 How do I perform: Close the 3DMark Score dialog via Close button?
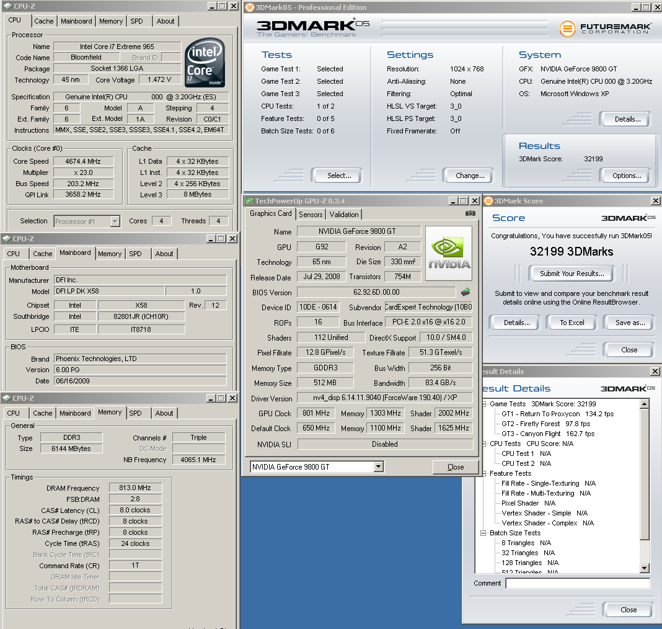pos(629,350)
